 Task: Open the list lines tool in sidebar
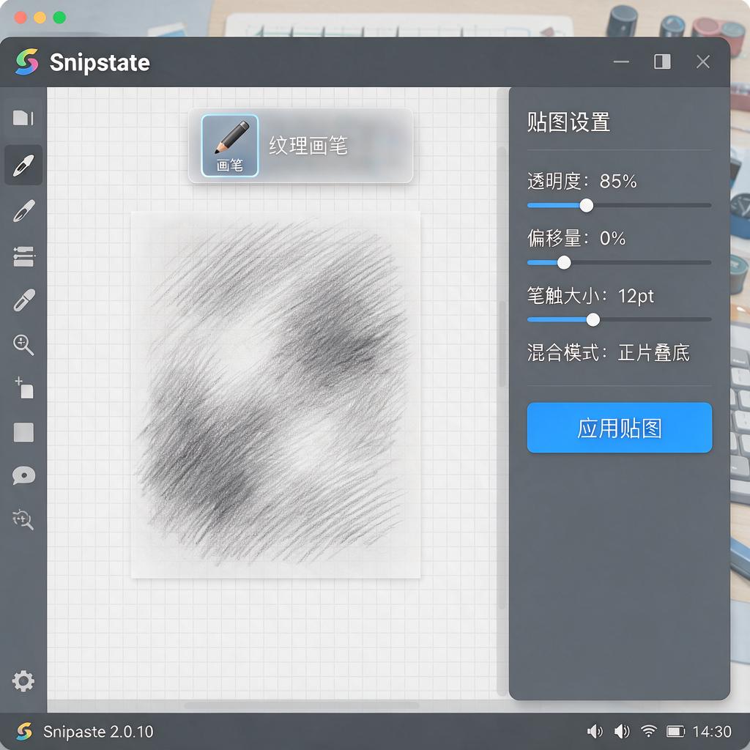(x=23, y=256)
